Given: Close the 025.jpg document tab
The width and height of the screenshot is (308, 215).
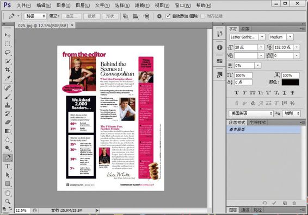Looking at the screenshot, I should pos(72,26).
